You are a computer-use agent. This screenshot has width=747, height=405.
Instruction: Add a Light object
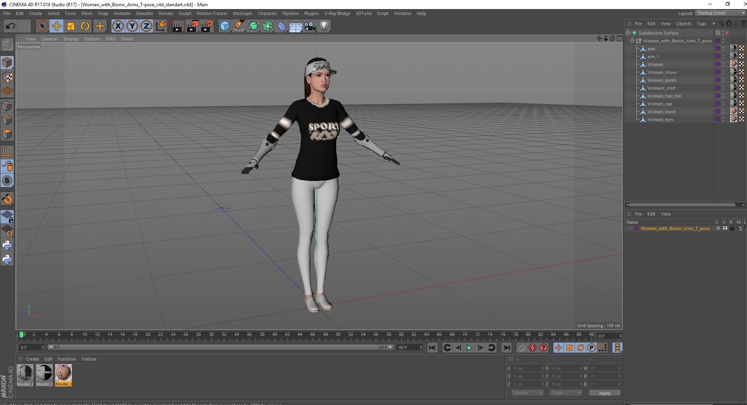324,26
